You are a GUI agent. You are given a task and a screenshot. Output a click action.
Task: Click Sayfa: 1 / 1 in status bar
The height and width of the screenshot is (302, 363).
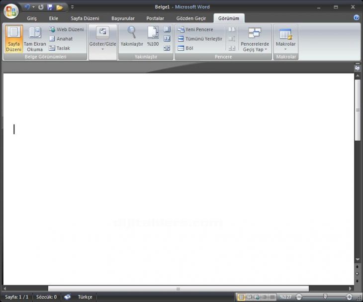tap(17, 297)
